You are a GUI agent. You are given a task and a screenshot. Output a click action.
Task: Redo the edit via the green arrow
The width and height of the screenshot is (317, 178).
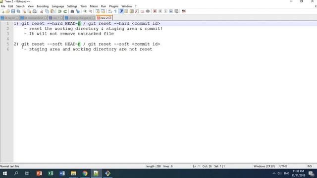[x=65, y=11]
